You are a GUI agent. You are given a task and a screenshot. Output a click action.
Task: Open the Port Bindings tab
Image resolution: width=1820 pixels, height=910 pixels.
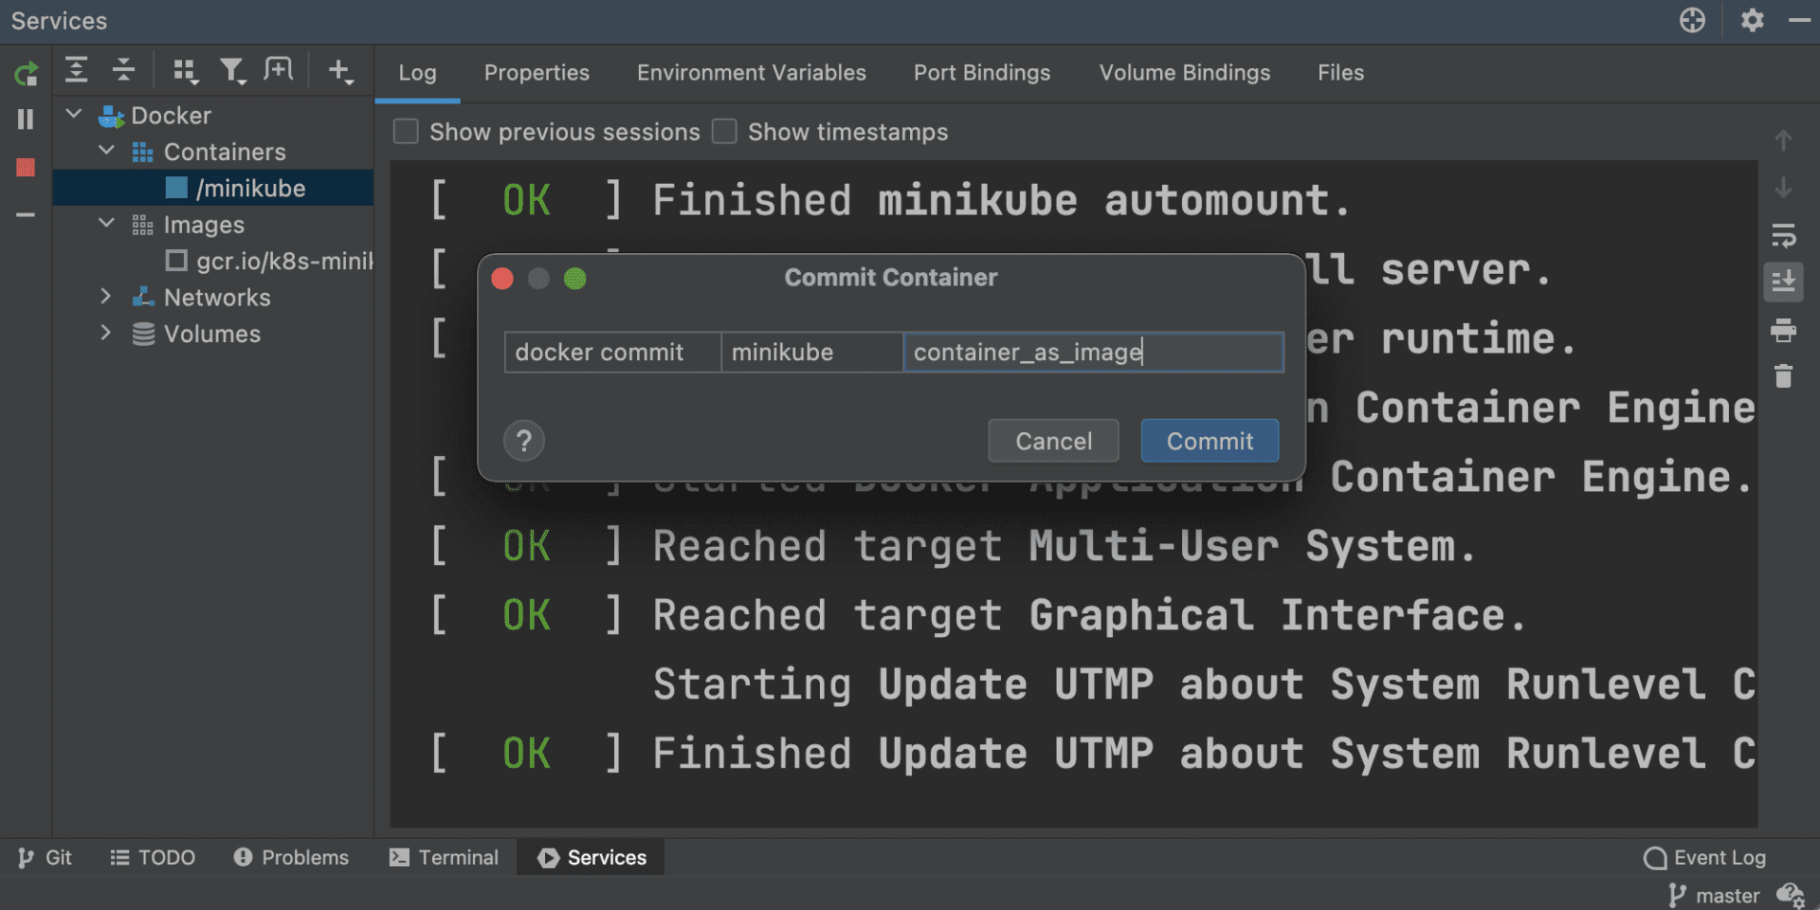click(982, 73)
